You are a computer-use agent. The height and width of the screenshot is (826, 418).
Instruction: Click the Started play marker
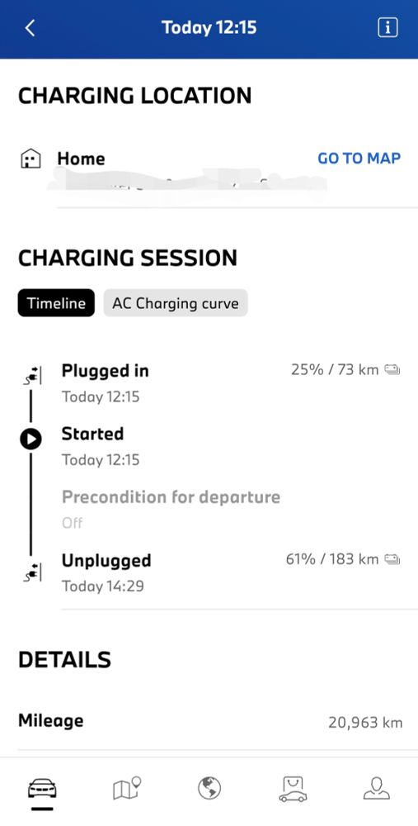coord(31,439)
